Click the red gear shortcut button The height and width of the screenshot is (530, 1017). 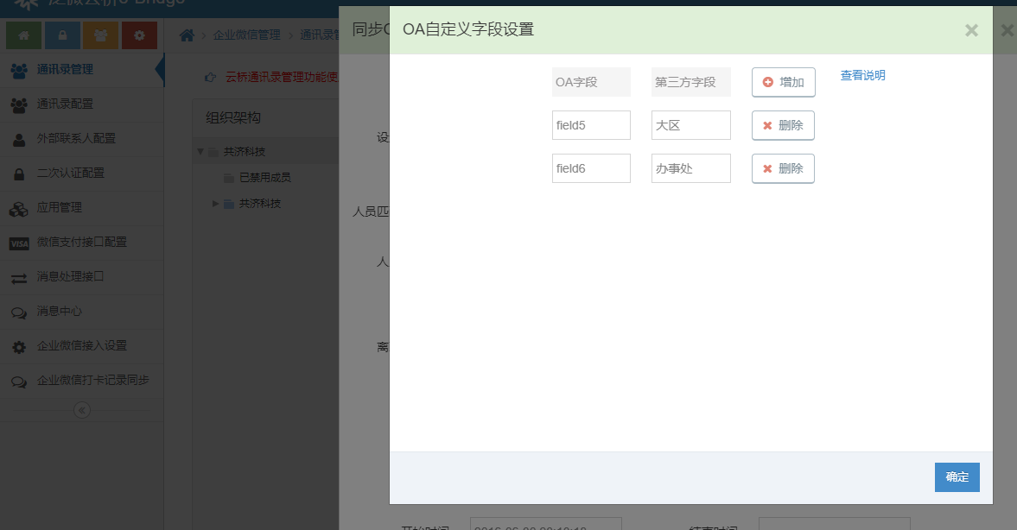[139, 35]
